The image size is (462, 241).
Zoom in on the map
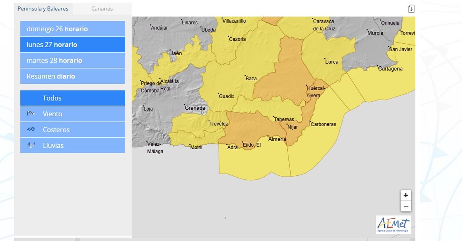pyautogui.click(x=406, y=195)
